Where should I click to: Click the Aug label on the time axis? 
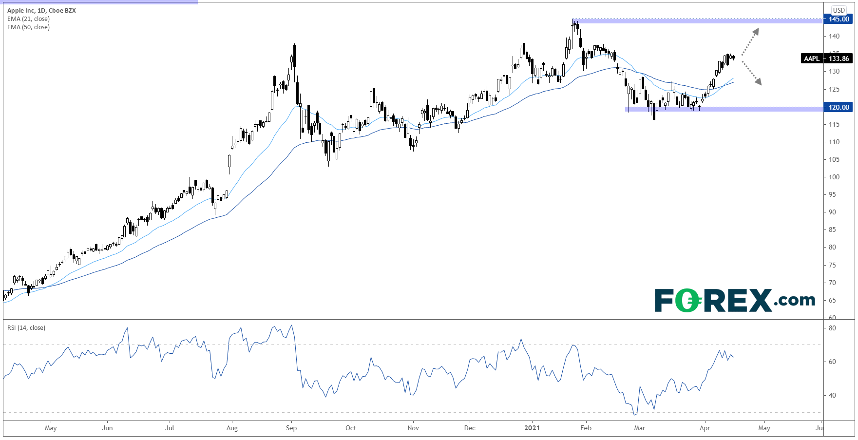point(232,428)
